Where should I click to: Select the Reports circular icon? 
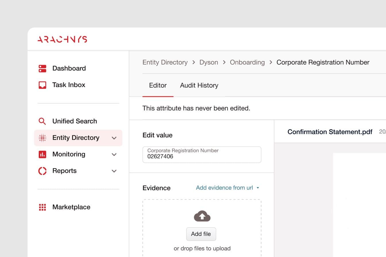42,171
